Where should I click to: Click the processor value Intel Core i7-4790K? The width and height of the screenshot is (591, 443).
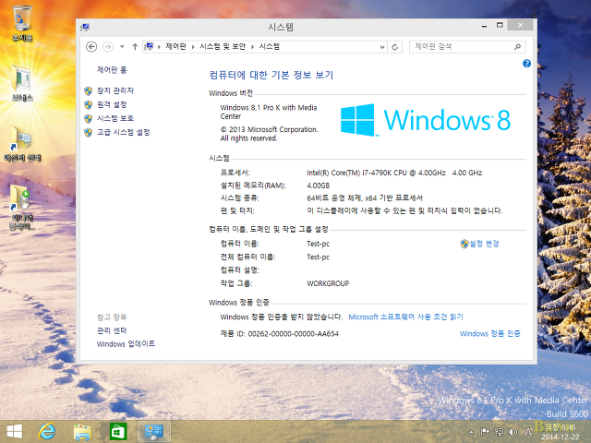pos(394,173)
